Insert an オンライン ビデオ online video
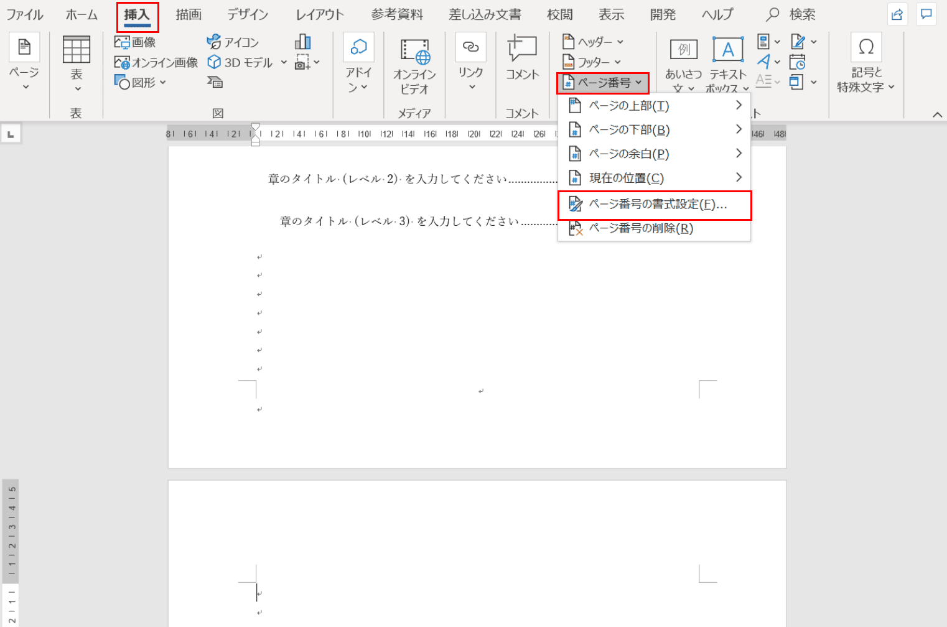The height and width of the screenshot is (627, 947). (x=414, y=65)
